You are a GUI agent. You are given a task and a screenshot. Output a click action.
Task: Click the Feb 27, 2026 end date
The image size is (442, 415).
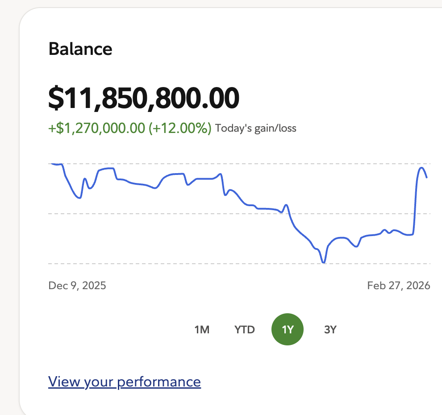point(399,286)
